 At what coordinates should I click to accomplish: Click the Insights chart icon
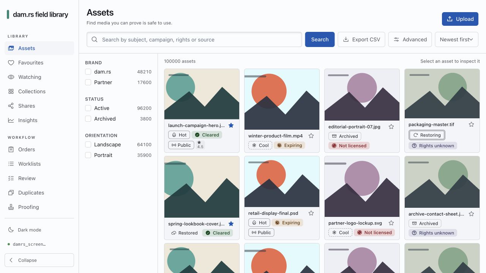coord(11,120)
